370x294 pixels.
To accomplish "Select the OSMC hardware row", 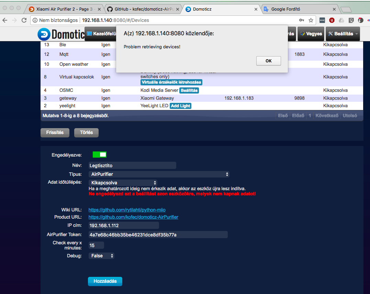I will pos(202,90).
